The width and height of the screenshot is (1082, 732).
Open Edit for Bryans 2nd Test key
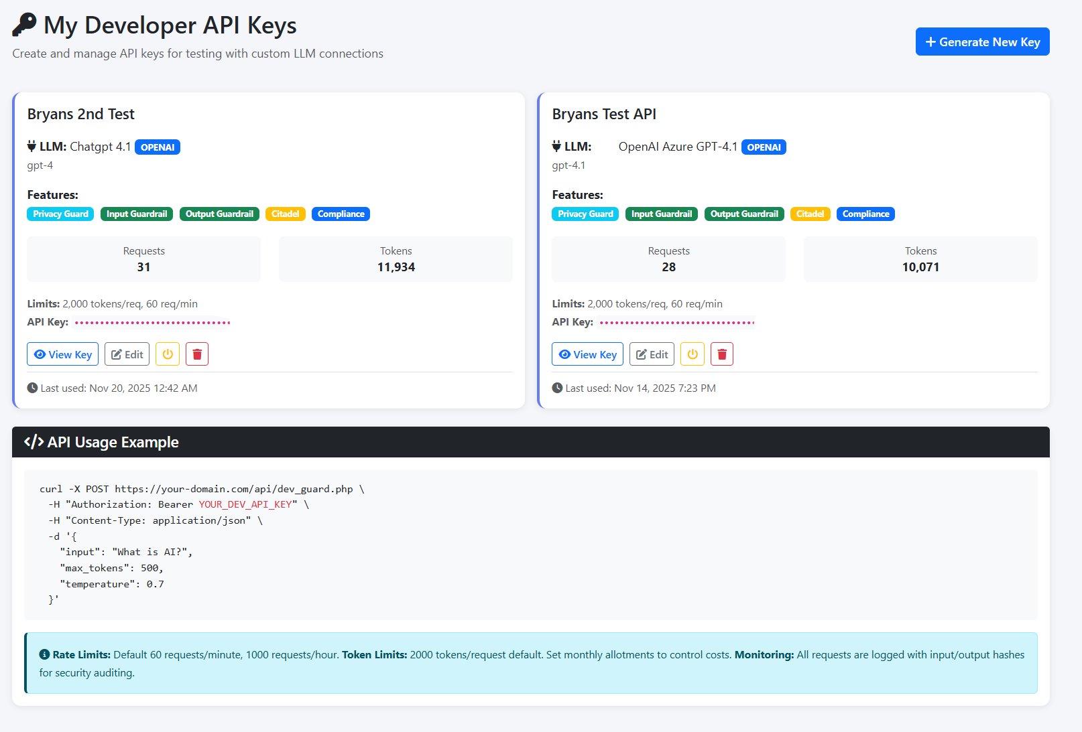(127, 354)
